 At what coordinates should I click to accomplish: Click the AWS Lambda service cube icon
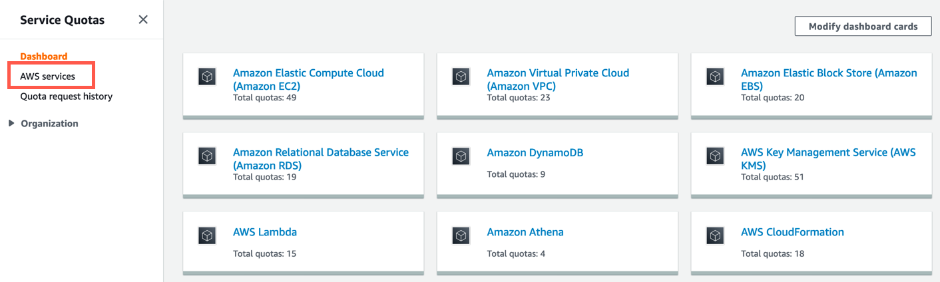207,235
